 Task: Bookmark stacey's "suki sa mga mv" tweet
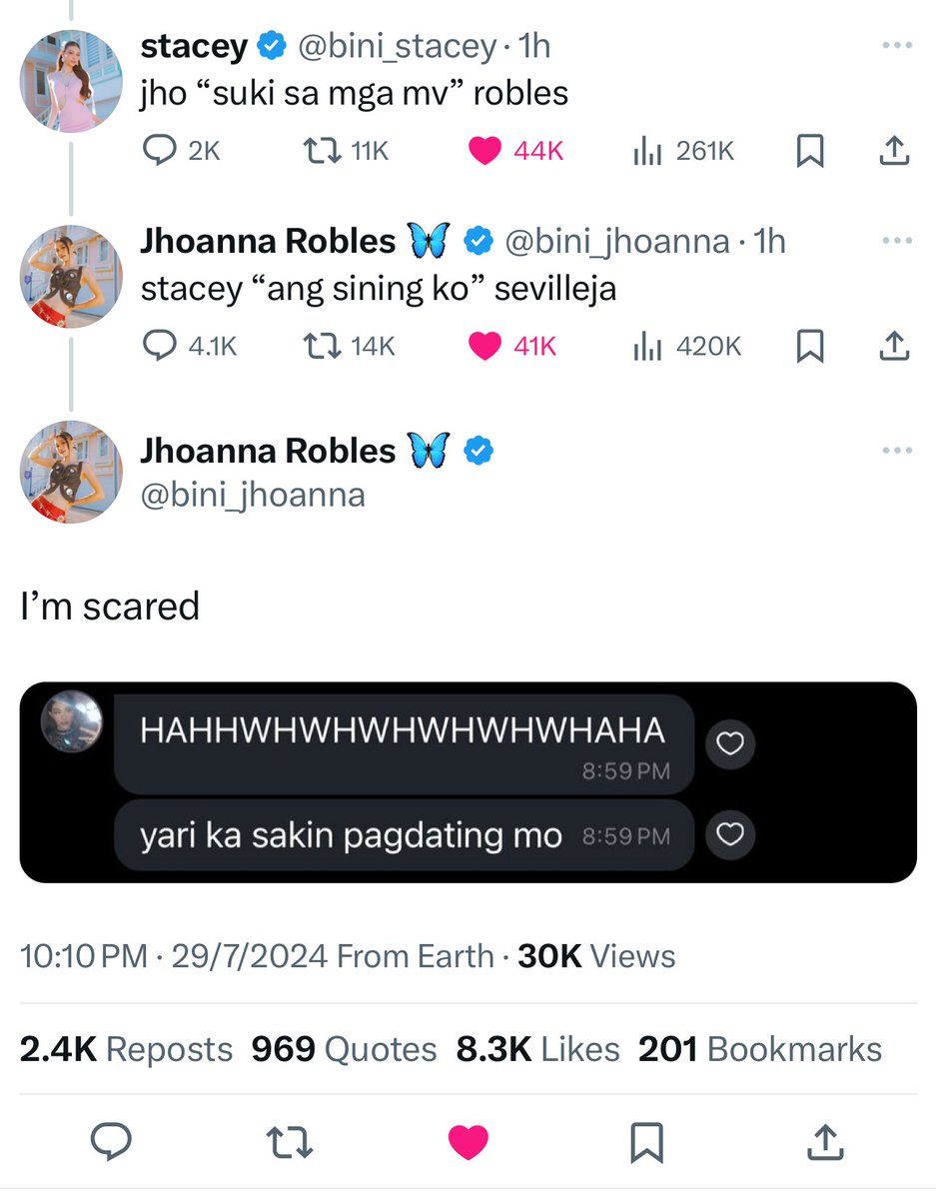(x=809, y=150)
